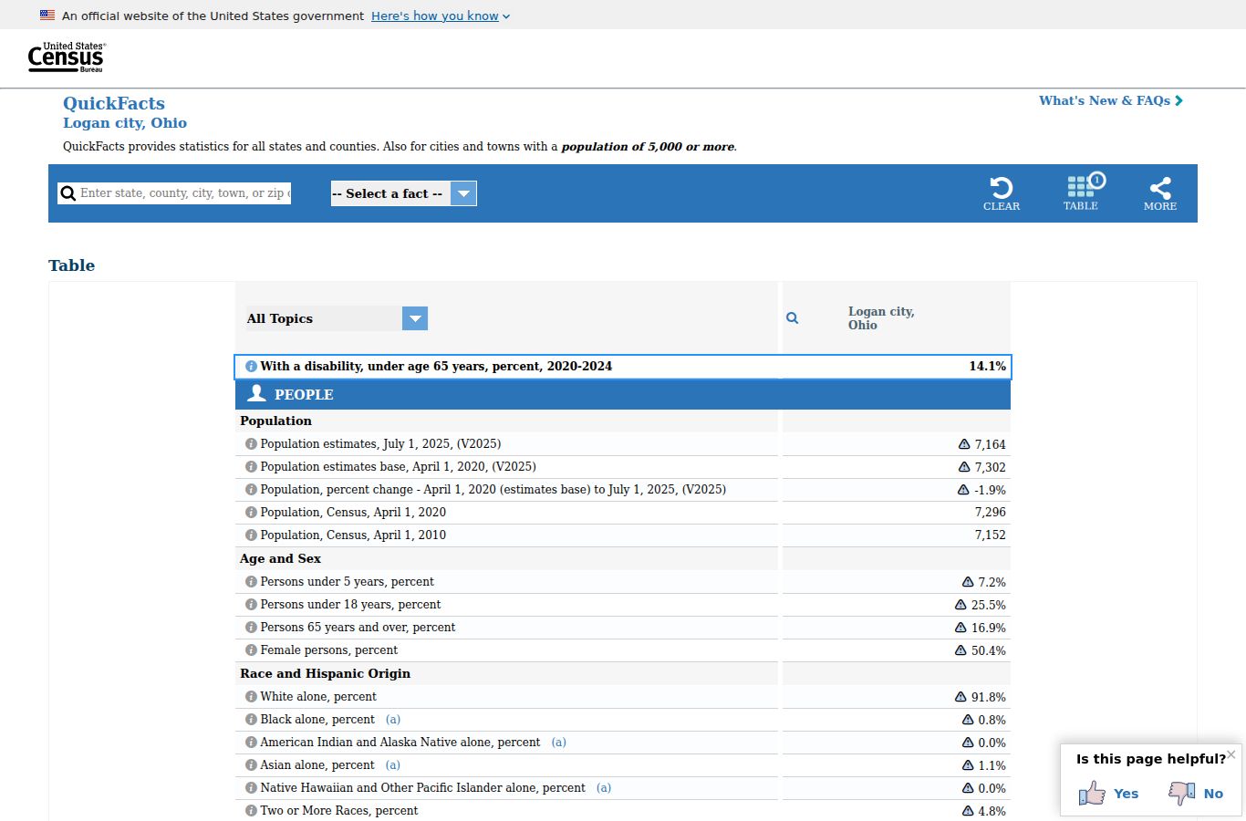Click thumbs-up Yes feedback icon
This screenshot has height=821, width=1246.
tap(1092, 793)
